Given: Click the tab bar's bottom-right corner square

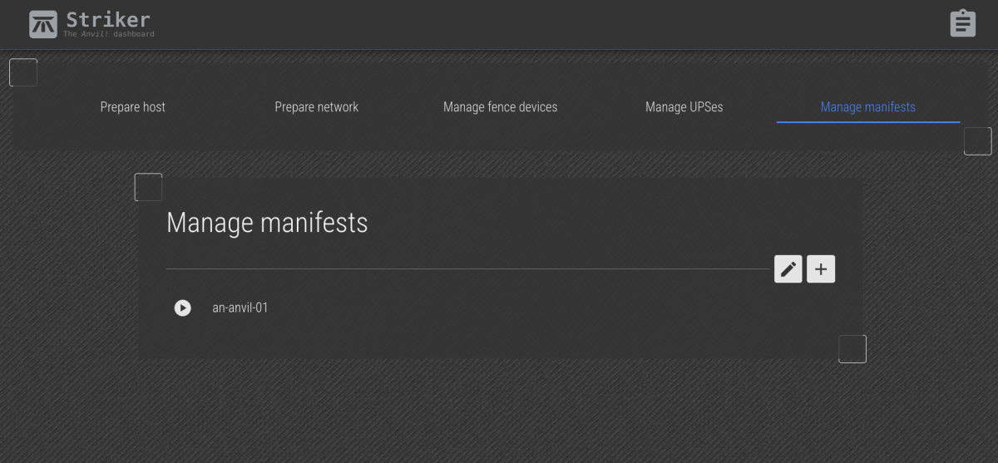Looking at the screenshot, I should 977,141.
